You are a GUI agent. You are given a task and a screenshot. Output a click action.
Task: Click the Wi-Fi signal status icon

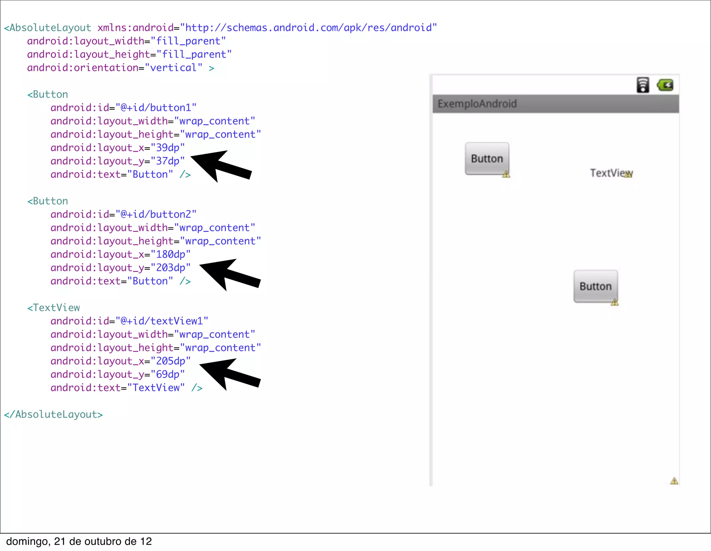[x=643, y=85]
